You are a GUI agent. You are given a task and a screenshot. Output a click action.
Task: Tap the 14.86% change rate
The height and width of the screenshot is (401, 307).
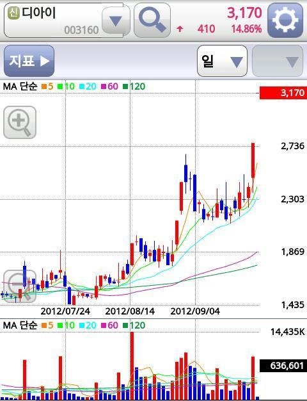tap(246, 29)
